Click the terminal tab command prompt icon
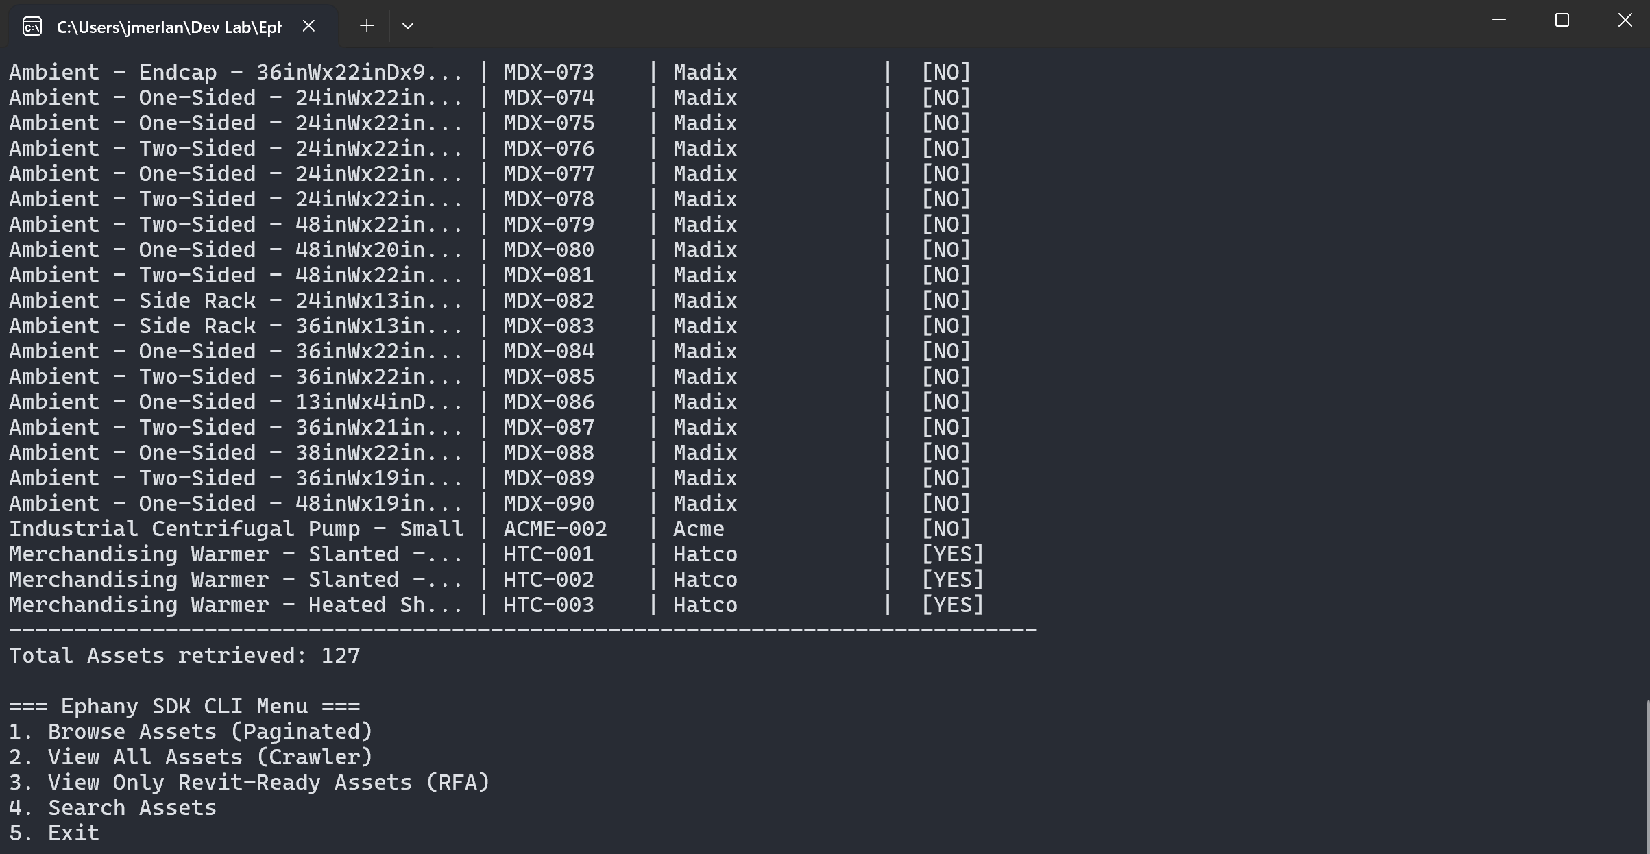The width and height of the screenshot is (1650, 854). 32,27
